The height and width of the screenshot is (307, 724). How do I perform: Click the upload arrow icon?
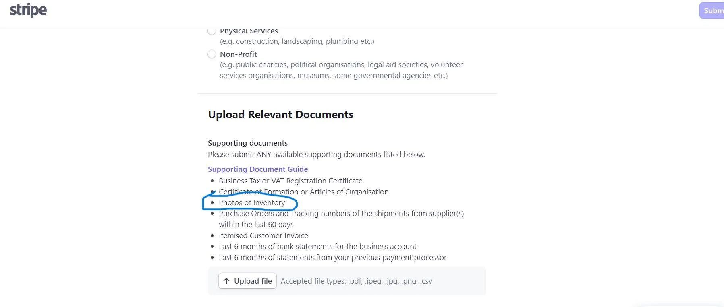tap(226, 281)
